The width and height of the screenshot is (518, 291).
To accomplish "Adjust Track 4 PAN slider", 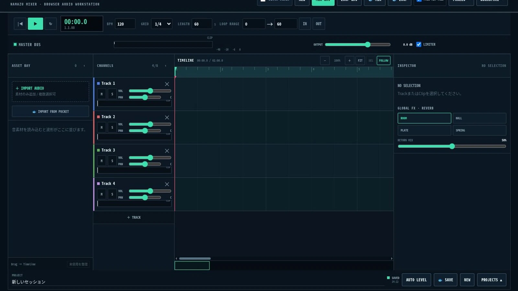I will (145, 197).
